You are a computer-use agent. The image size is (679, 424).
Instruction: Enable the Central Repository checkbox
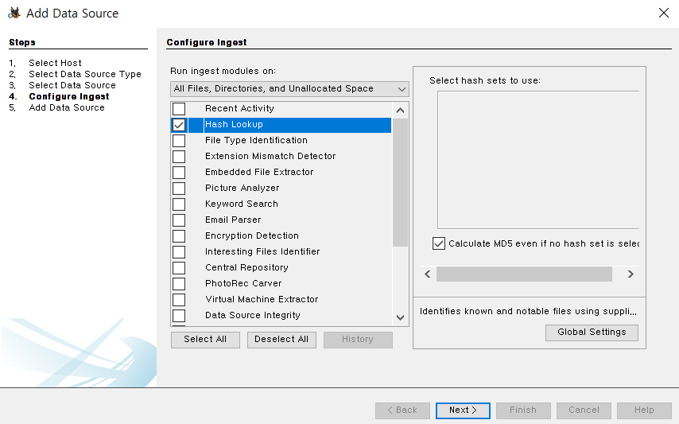point(179,267)
